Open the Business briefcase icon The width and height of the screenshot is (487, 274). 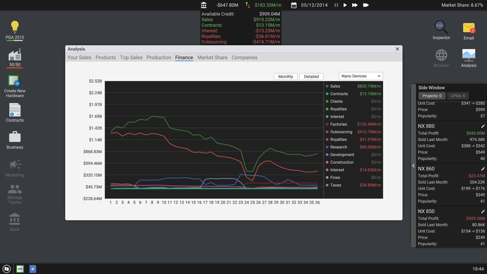(14, 137)
